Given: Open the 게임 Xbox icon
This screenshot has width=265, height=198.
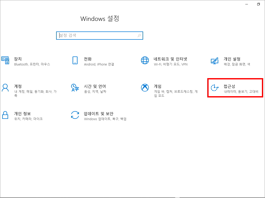Looking at the screenshot, I should [145, 88].
